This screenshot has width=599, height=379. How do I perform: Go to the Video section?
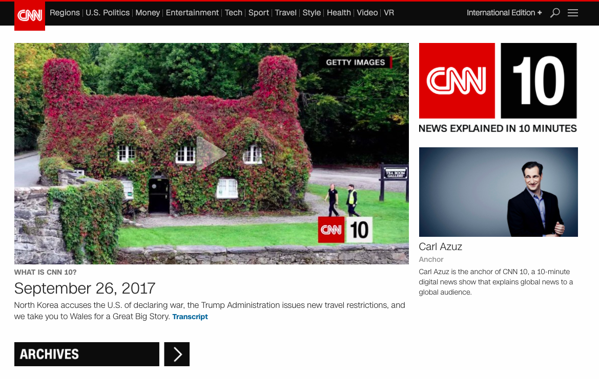click(x=367, y=13)
